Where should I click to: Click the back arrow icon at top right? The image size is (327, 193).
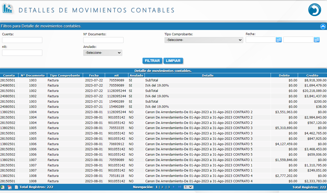point(314,10)
